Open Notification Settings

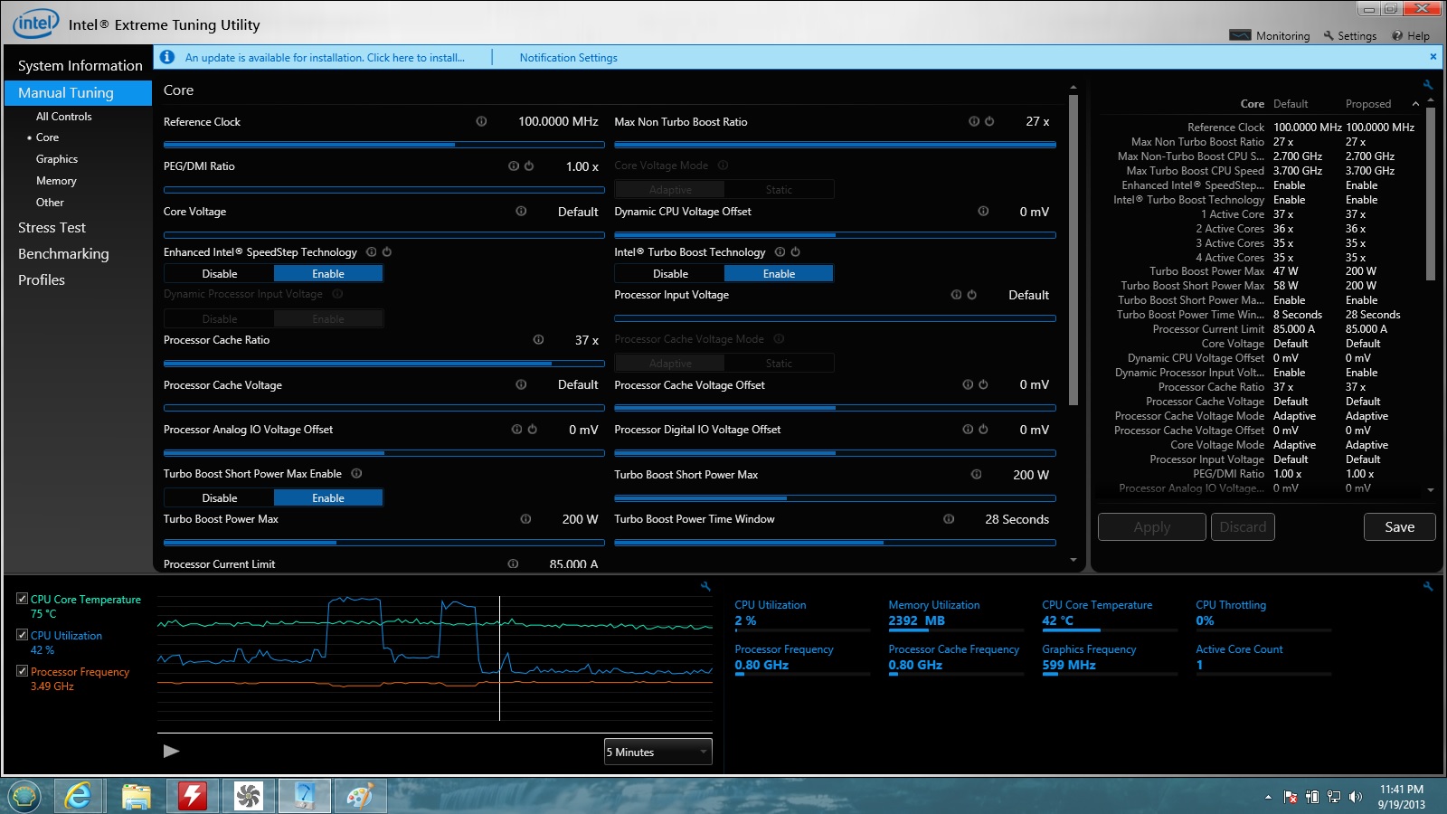(568, 58)
